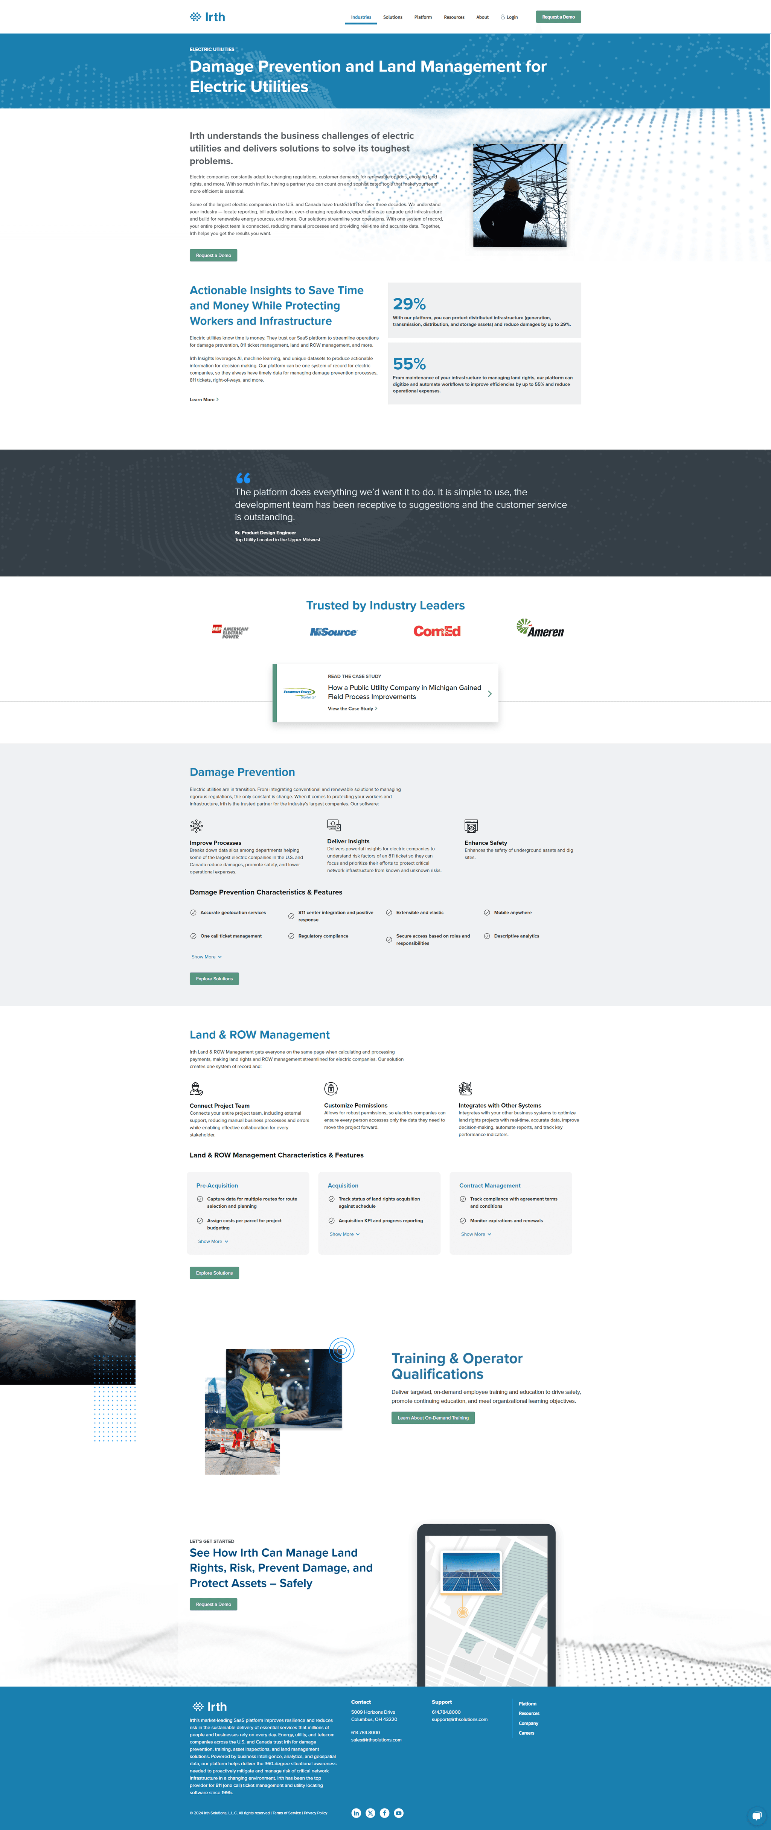Click Request a Demo under Let's Get Started
The height and width of the screenshot is (1830, 771).
213,1604
